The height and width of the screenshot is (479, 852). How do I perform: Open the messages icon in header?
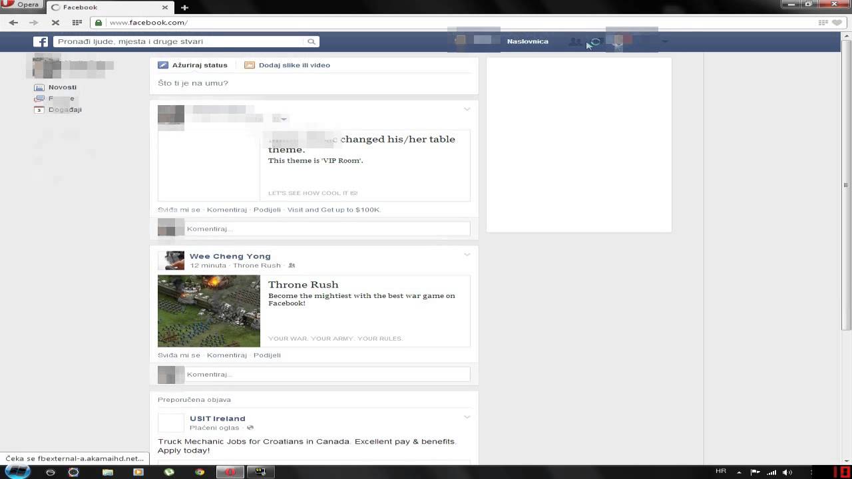(x=596, y=42)
